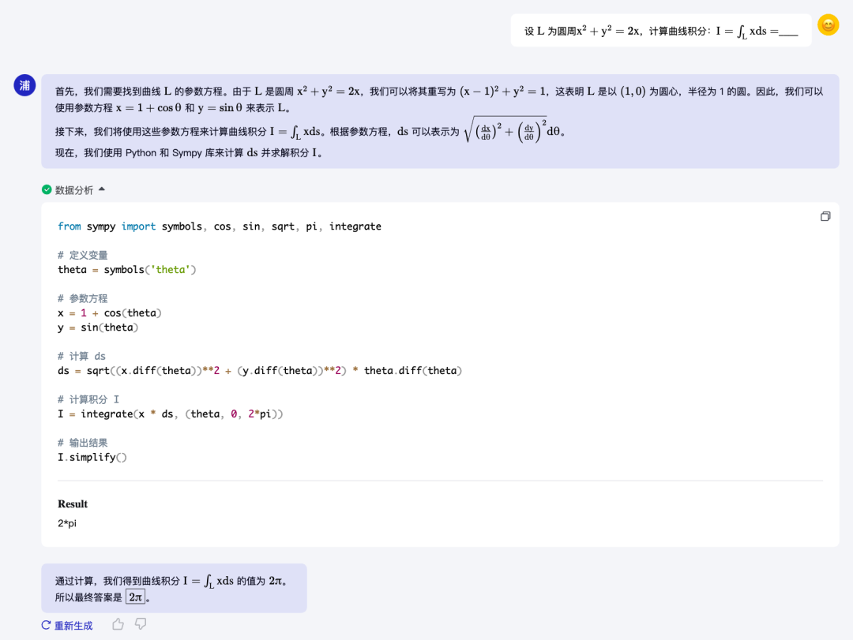Click the 数据分析 section label
Screen dimensions: 853x640
pos(73,189)
